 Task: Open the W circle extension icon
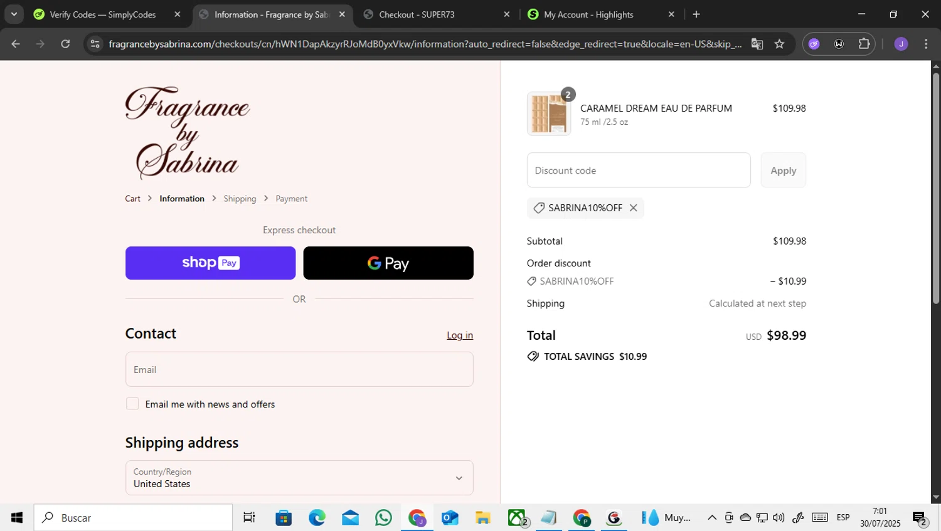click(x=839, y=44)
